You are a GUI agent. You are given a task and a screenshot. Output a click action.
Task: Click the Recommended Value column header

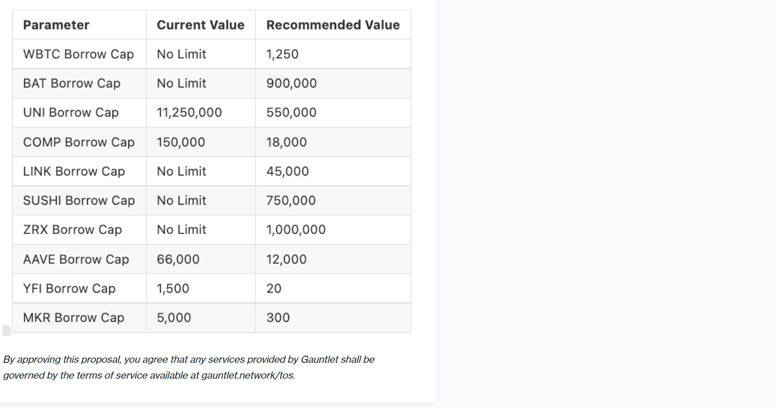[x=333, y=25]
